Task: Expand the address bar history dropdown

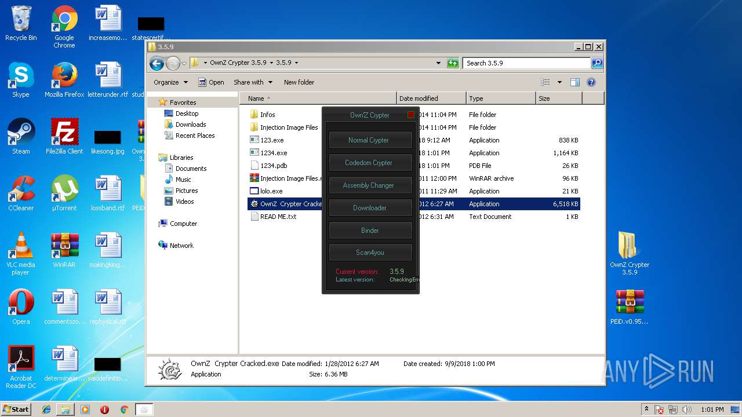Action: [438, 63]
